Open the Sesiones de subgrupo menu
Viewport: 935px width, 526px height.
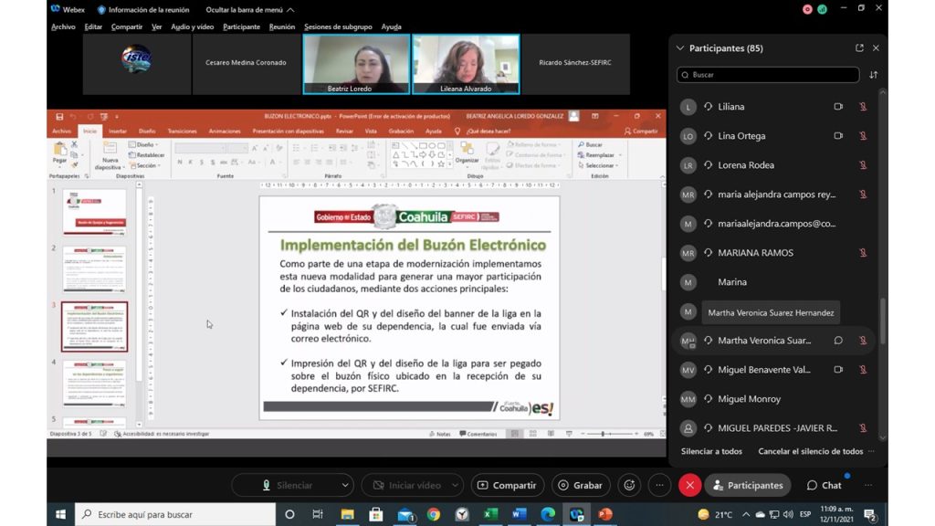pos(337,27)
